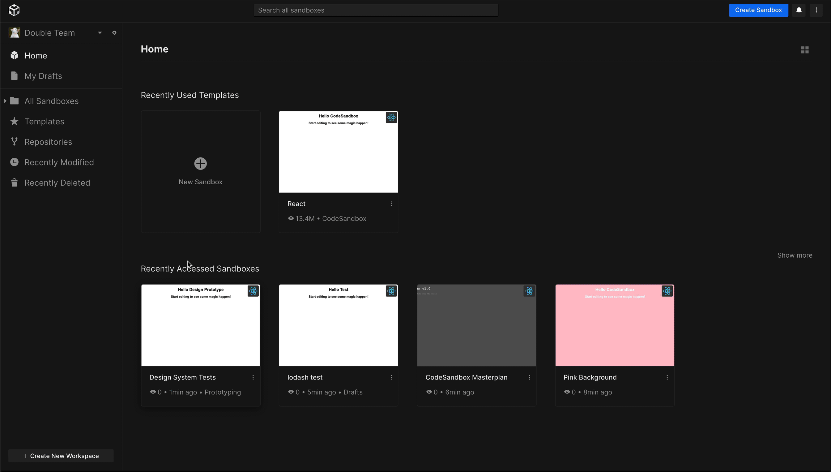This screenshot has width=831, height=472.
Task: Toggle the Pink Background options menu
Action: tap(667, 377)
